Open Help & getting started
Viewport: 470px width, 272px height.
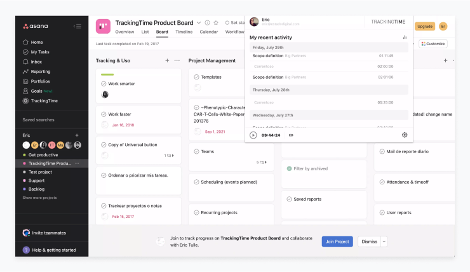[x=50, y=250]
